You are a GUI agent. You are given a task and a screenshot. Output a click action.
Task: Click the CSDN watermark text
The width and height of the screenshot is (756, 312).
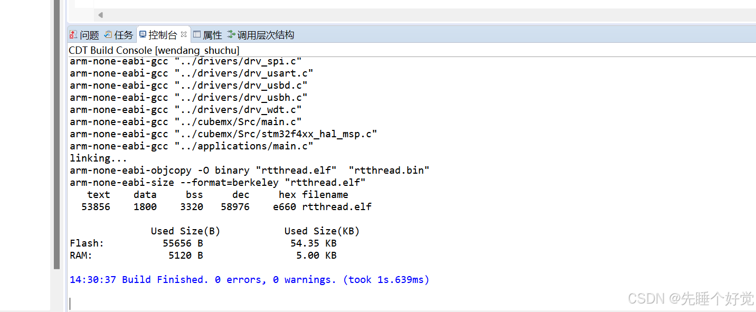point(692,299)
